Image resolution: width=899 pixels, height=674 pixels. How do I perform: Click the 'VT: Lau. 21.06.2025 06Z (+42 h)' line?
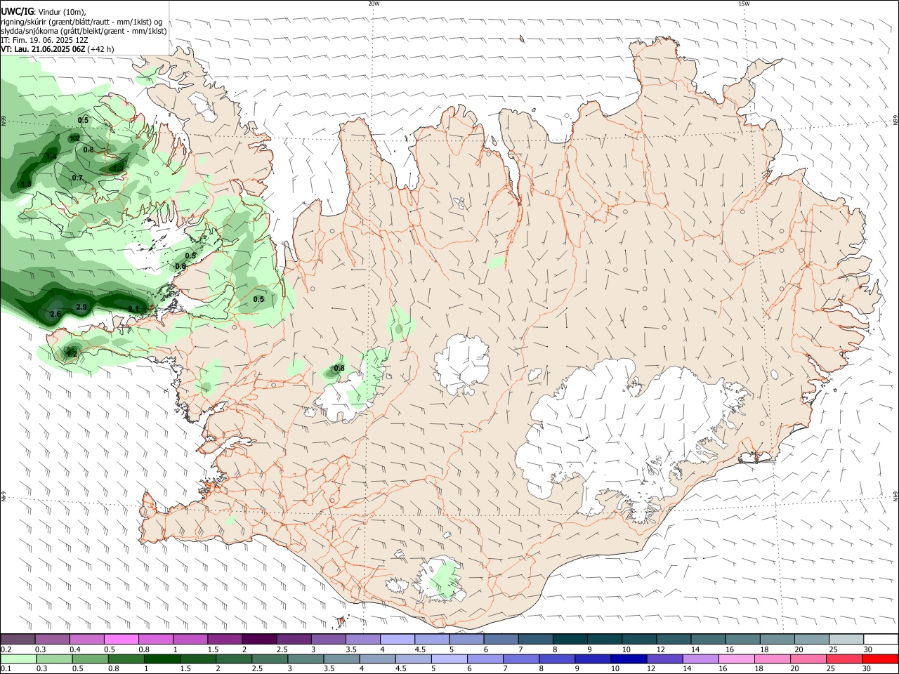[57, 49]
